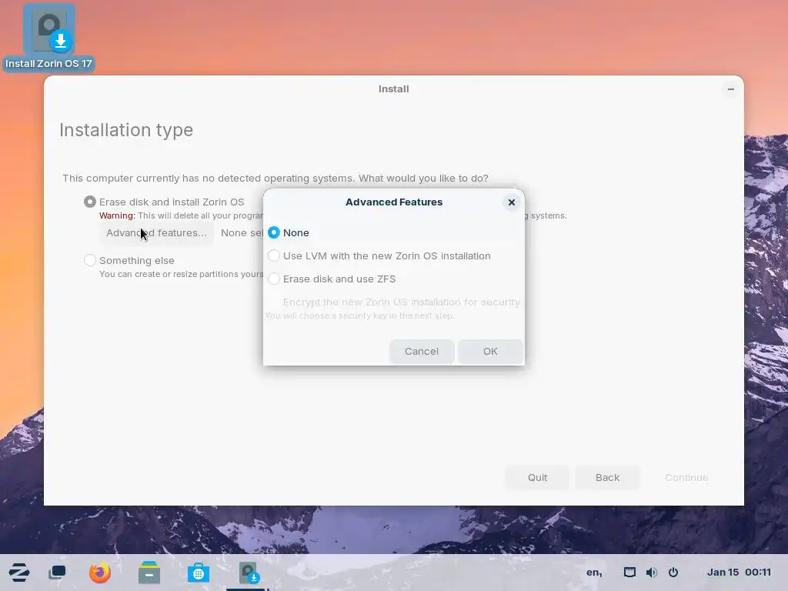Screen dimensions: 788x591
Task: Click the red Warning: label
Action: click(117, 215)
